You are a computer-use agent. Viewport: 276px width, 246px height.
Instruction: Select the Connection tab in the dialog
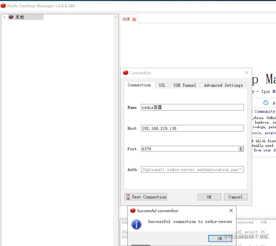click(x=139, y=85)
